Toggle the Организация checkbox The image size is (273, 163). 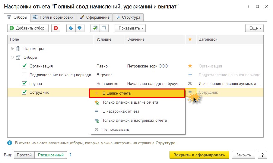(x=24, y=66)
